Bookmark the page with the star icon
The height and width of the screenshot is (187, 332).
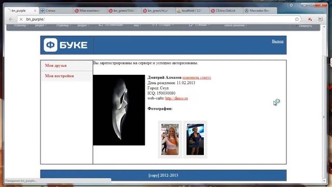point(297,19)
